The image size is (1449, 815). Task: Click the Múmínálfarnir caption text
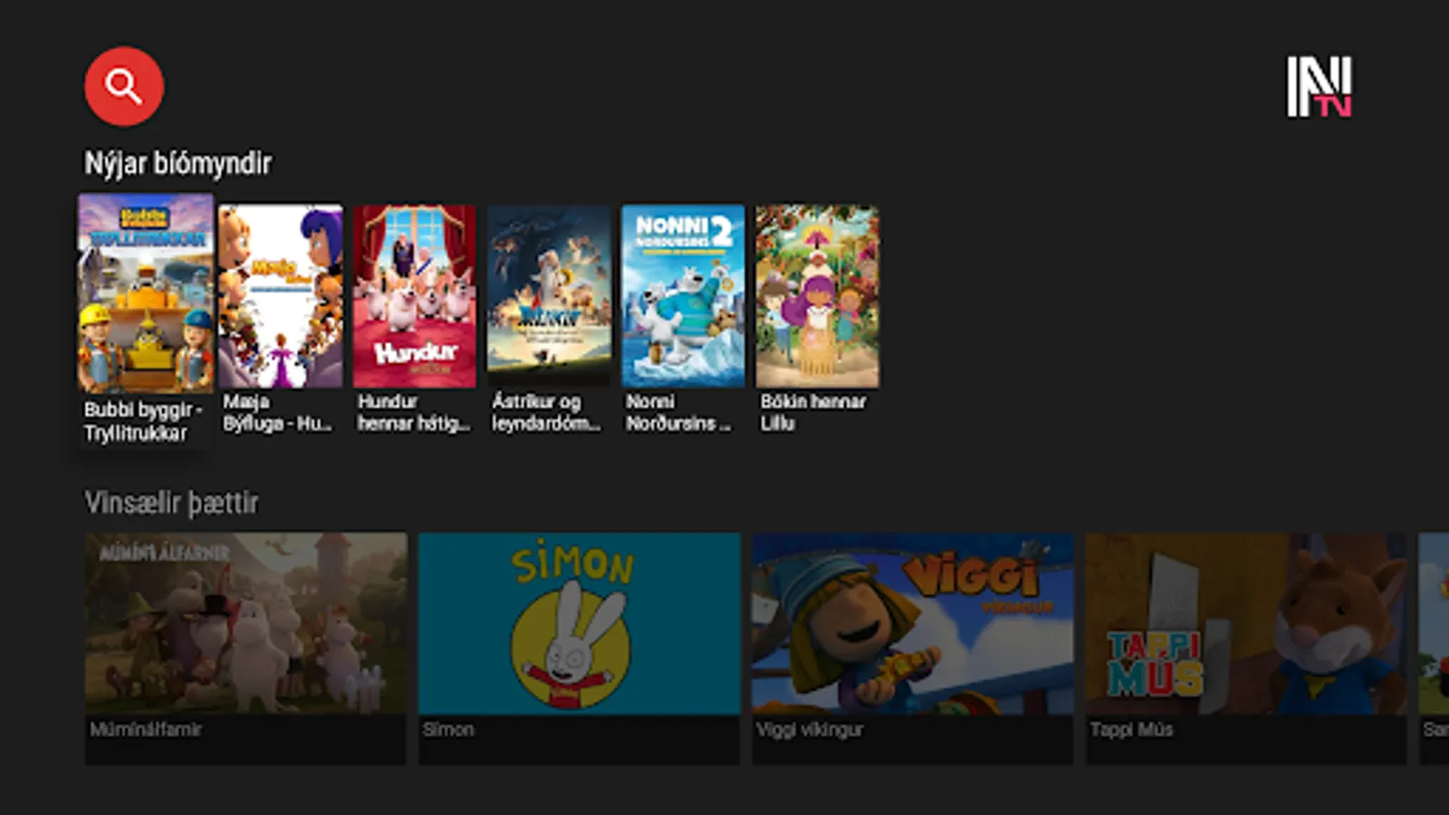(146, 729)
